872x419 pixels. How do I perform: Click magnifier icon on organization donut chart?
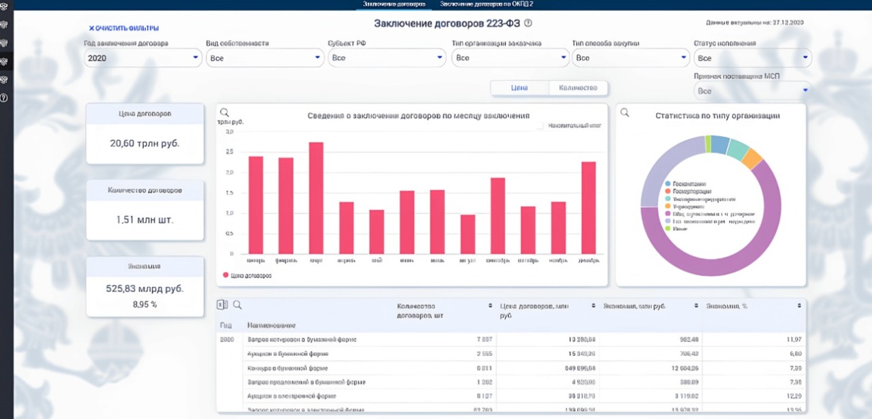pos(624,112)
